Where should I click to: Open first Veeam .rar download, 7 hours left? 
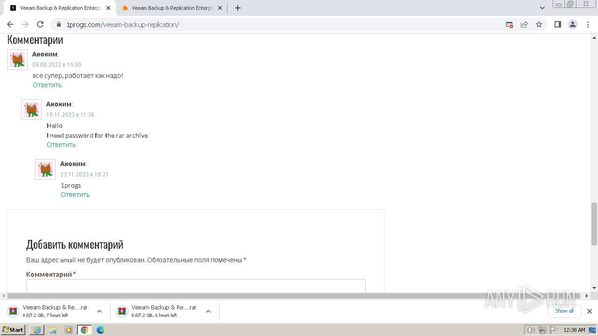click(55, 311)
